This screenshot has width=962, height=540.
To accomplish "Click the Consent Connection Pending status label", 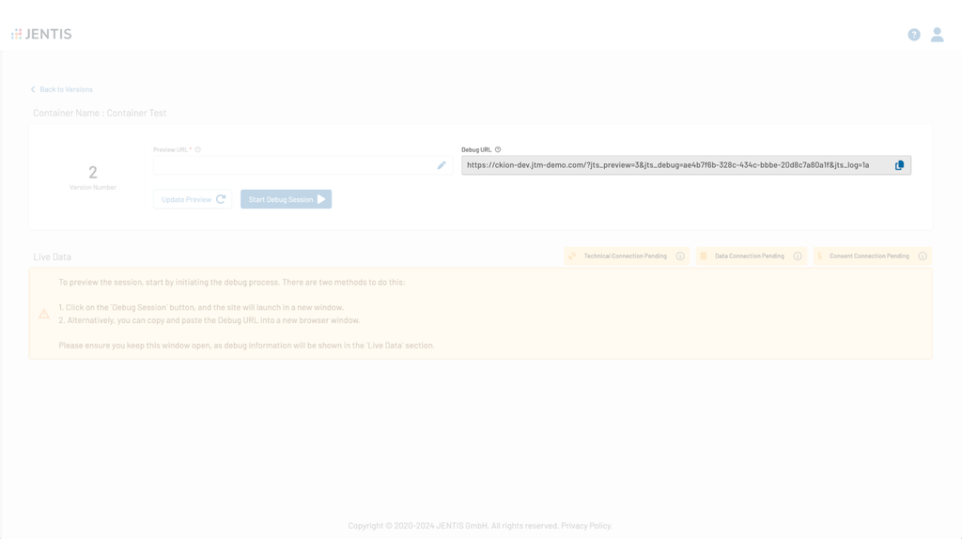I will point(869,256).
